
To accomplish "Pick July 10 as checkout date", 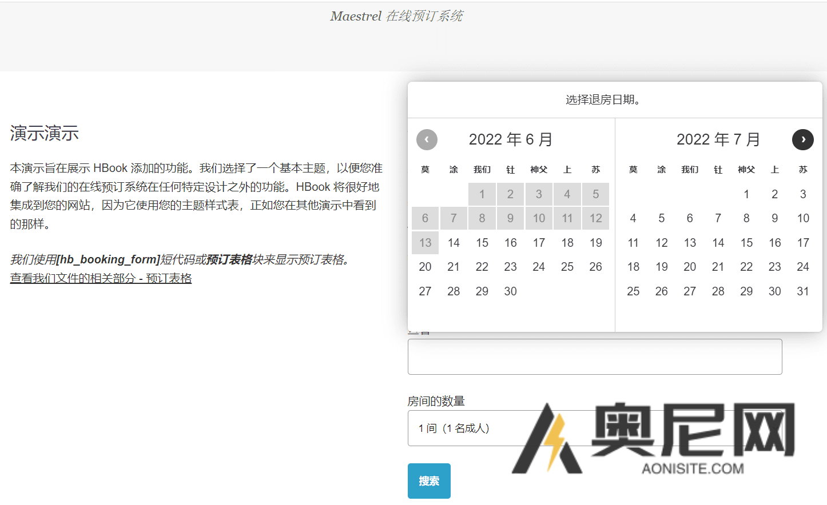I will tap(802, 218).
